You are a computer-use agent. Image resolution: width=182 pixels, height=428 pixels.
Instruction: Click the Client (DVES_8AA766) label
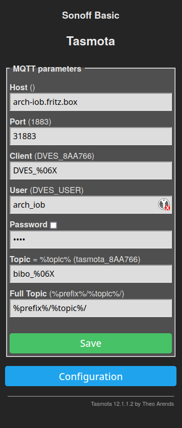pos(52,156)
